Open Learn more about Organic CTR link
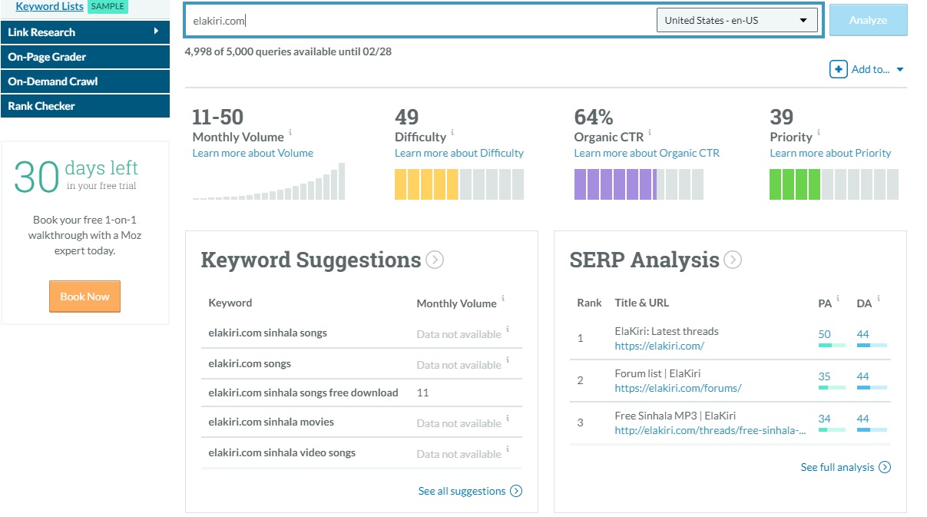Screen dimensions: 927x517 pos(647,153)
